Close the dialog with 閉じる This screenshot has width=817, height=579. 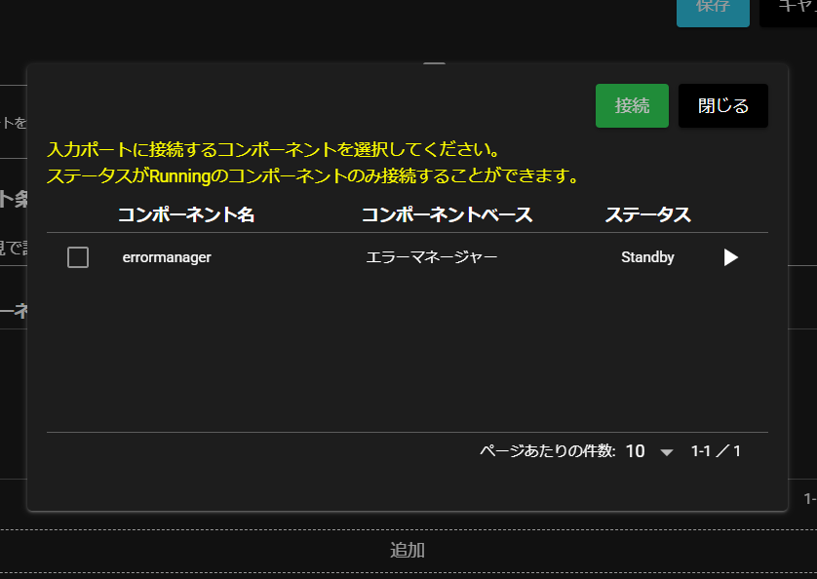[723, 105]
